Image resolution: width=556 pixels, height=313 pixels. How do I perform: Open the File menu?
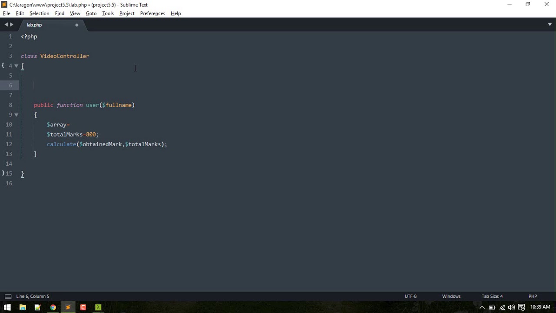click(x=7, y=13)
